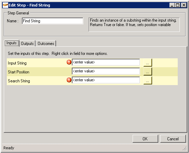Switch to the Outputs tab
The height and width of the screenshot is (153, 189).
[27, 44]
